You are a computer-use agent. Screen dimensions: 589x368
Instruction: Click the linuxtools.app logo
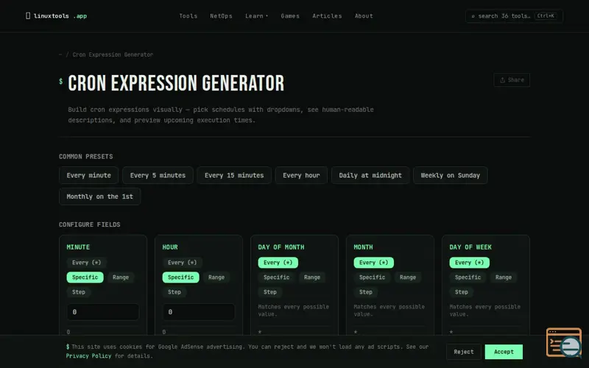(x=57, y=15)
